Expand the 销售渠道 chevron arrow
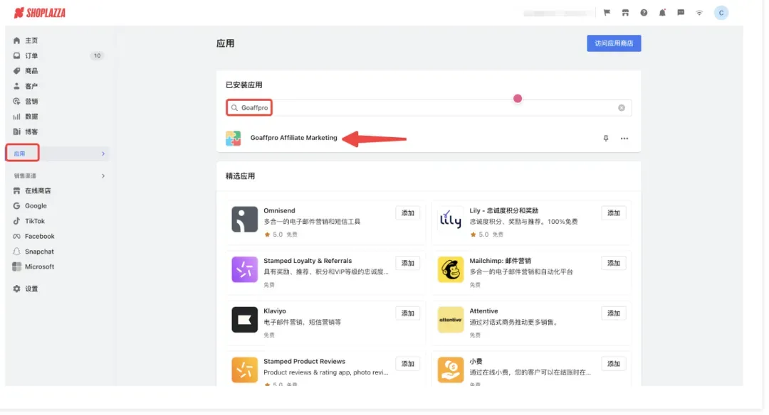This screenshot has width=769, height=415. tap(103, 176)
